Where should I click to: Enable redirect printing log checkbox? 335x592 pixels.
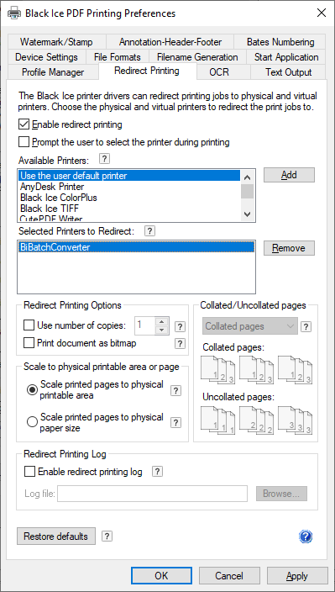pos(29,472)
